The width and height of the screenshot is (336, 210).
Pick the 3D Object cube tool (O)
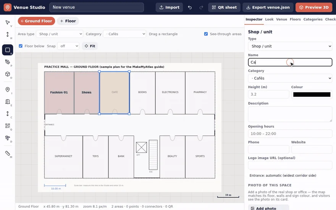tap(8, 74)
